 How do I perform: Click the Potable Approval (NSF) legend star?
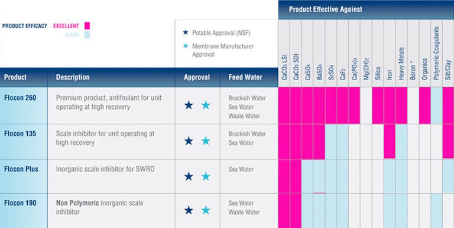[186, 32]
